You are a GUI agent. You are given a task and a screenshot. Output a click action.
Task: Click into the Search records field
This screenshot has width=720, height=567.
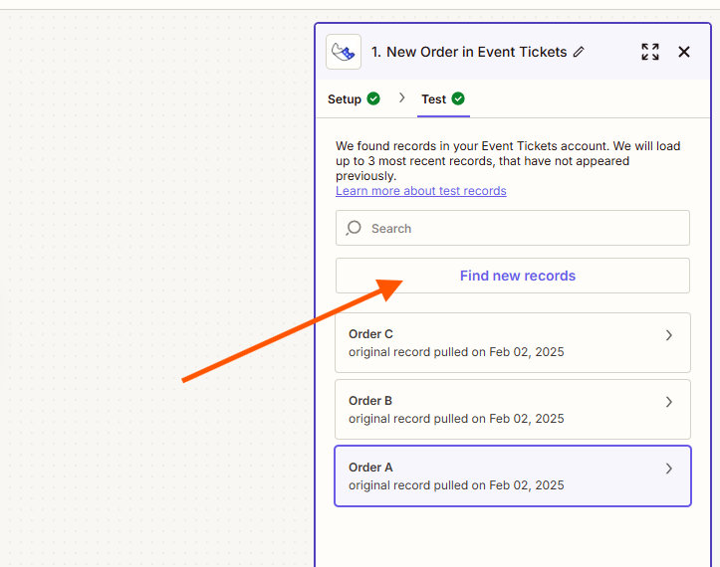518,229
